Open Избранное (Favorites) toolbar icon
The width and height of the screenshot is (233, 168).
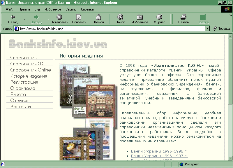(140, 17)
